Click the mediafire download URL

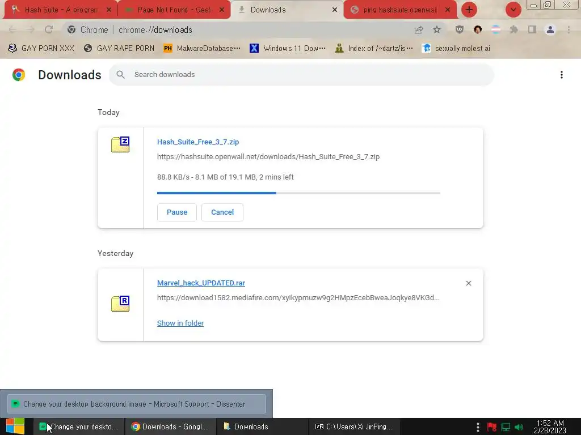coord(298,298)
